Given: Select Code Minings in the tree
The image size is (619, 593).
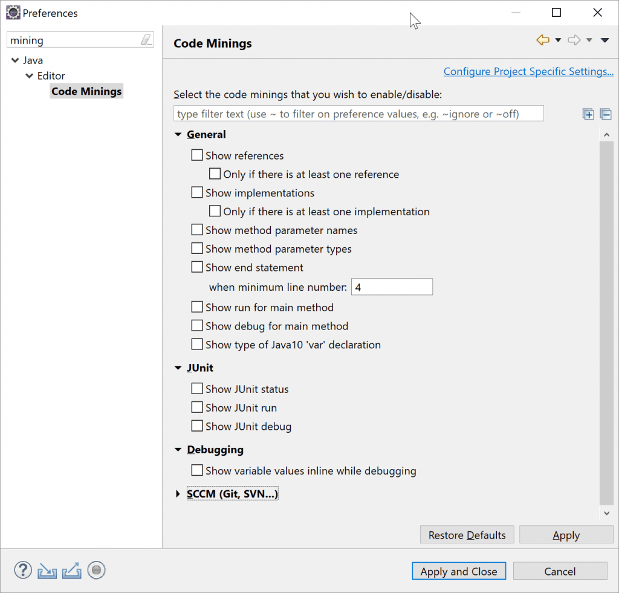Looking at the screenshot, I should pyautogui.click(x=86, y=91).
